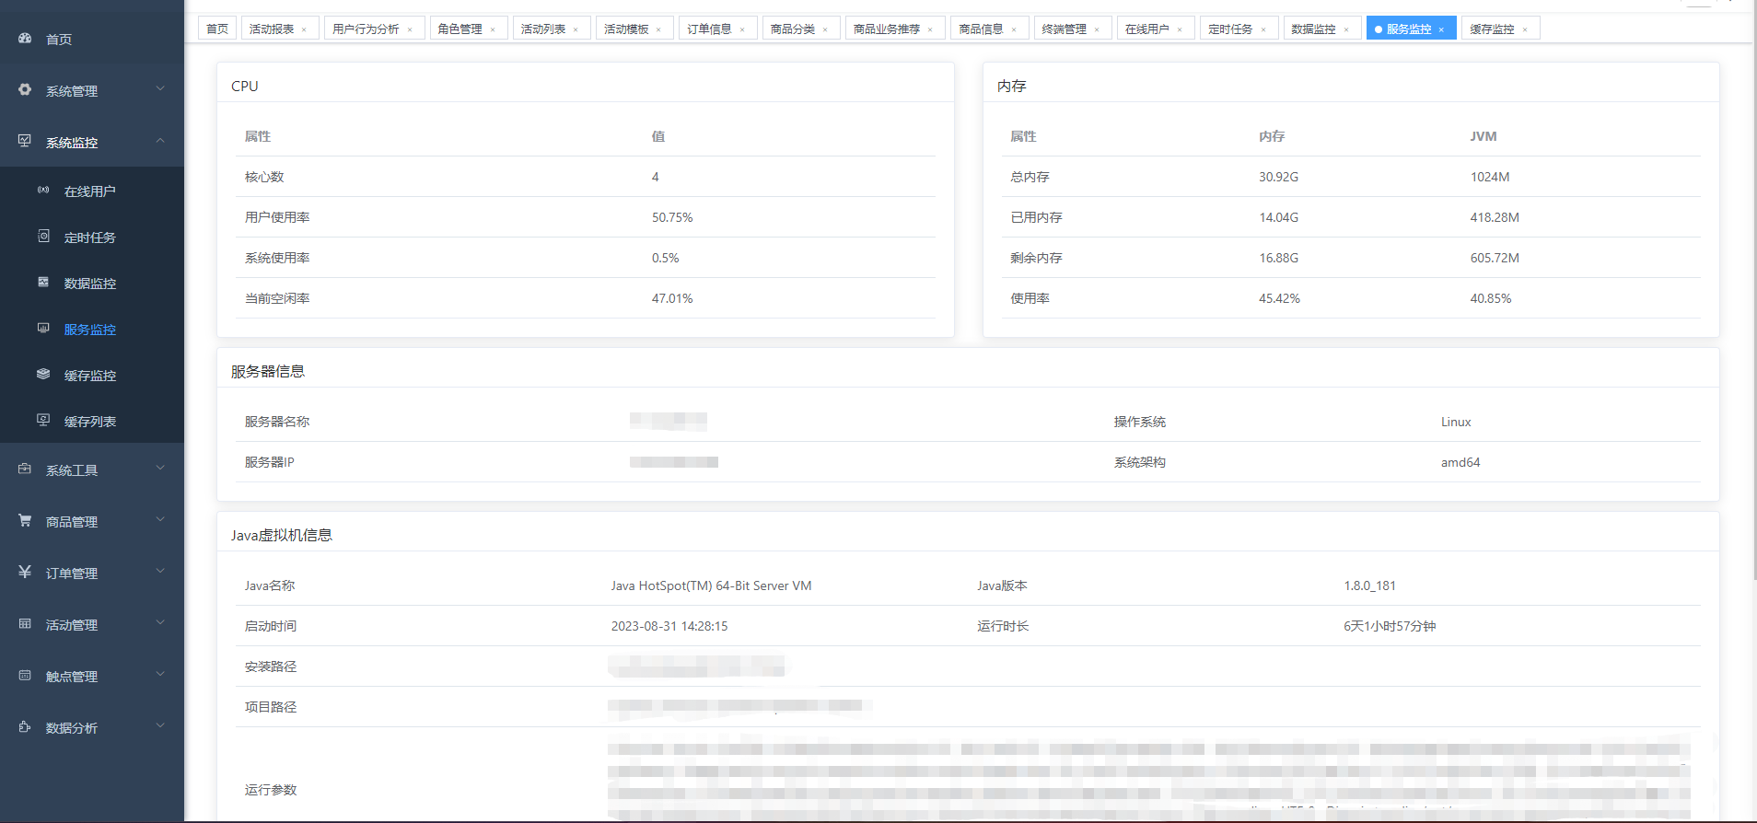This screenshot has height=823, width=1757.
Task: Open 缓存列表 in sidebar menu
Action: pyautogui.click(x=92, y=421)
